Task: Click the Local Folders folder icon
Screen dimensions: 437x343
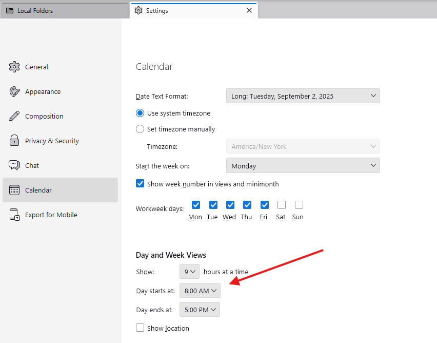Action: (10, 10)
